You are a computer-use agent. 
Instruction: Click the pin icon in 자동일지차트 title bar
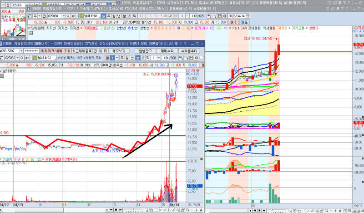click(176, 43)
